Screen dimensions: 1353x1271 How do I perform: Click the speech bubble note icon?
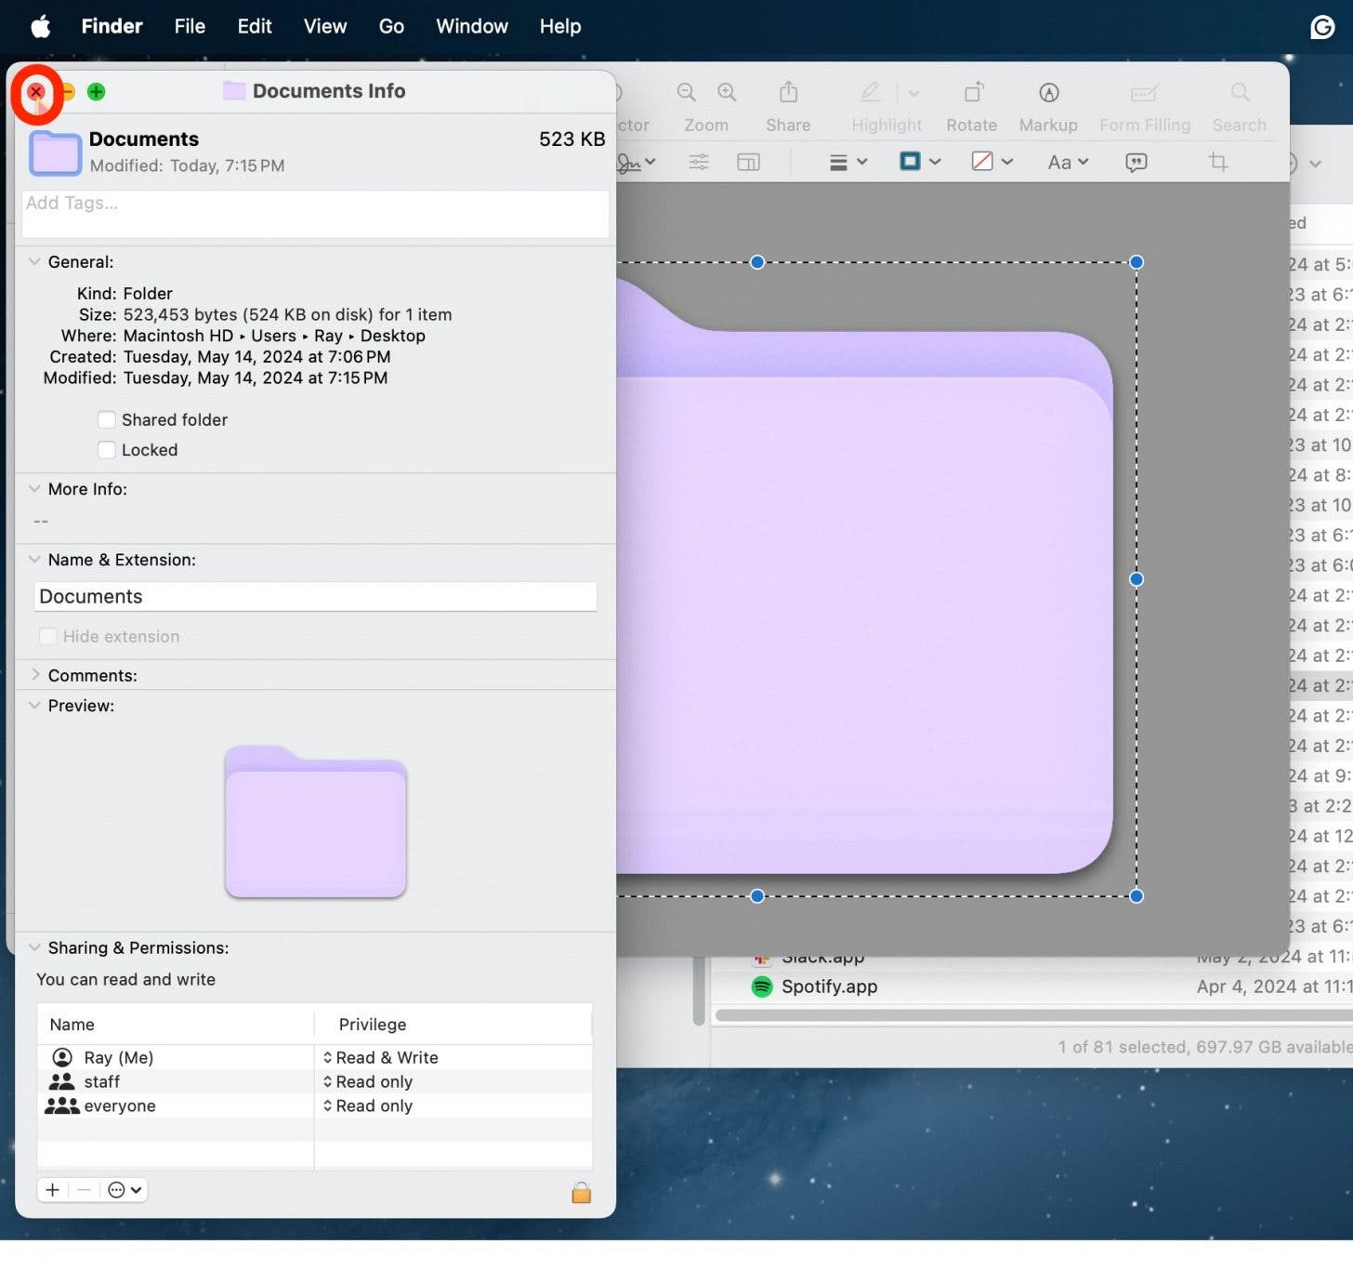(x=1136, y=162)
